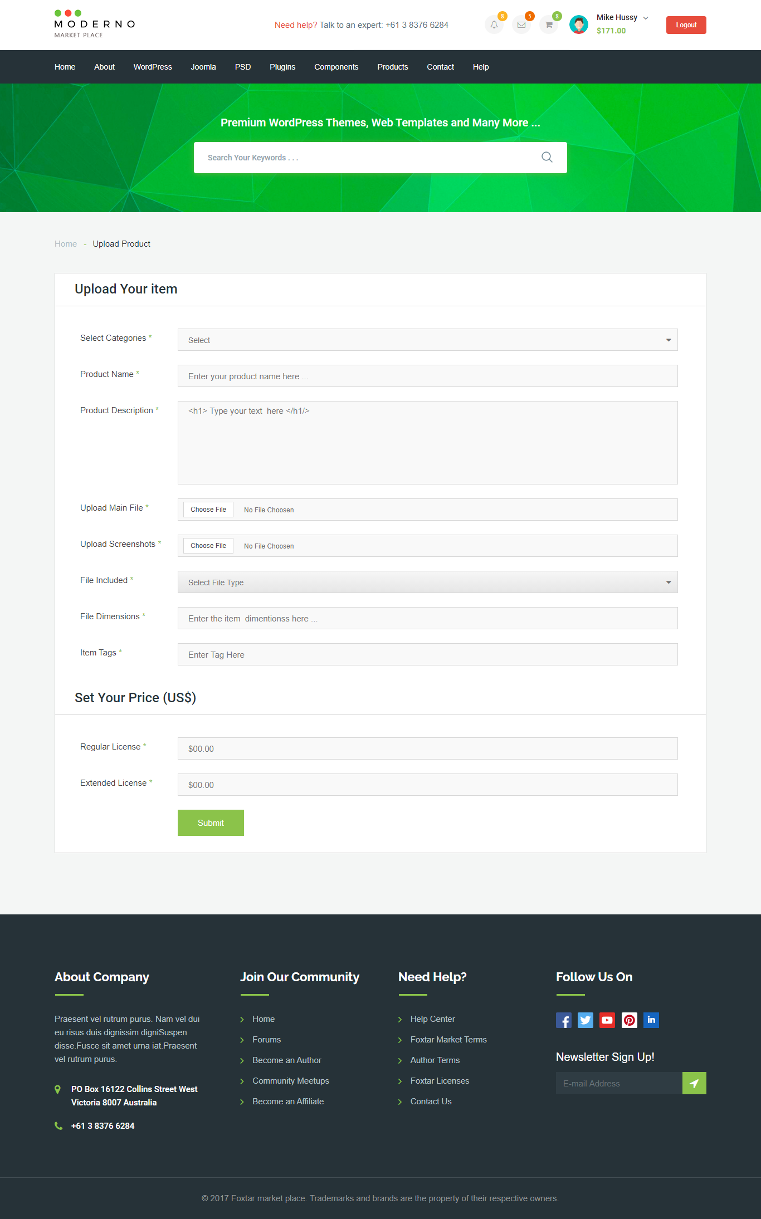Submit newsletter with paper plane button
The height and width of the screenshot is (1219, 761).
(x=694, y=1083)
